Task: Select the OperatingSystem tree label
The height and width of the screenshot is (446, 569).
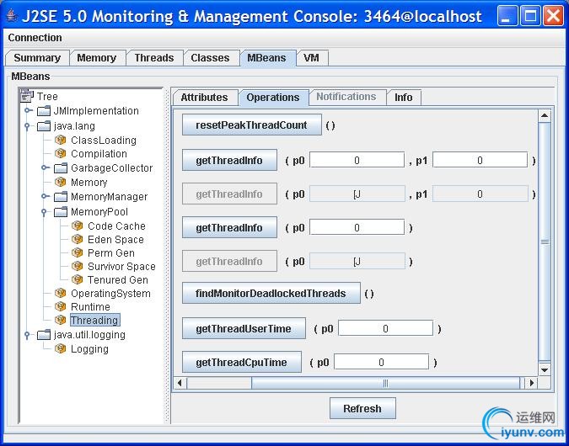Action: tap(110, 293)
